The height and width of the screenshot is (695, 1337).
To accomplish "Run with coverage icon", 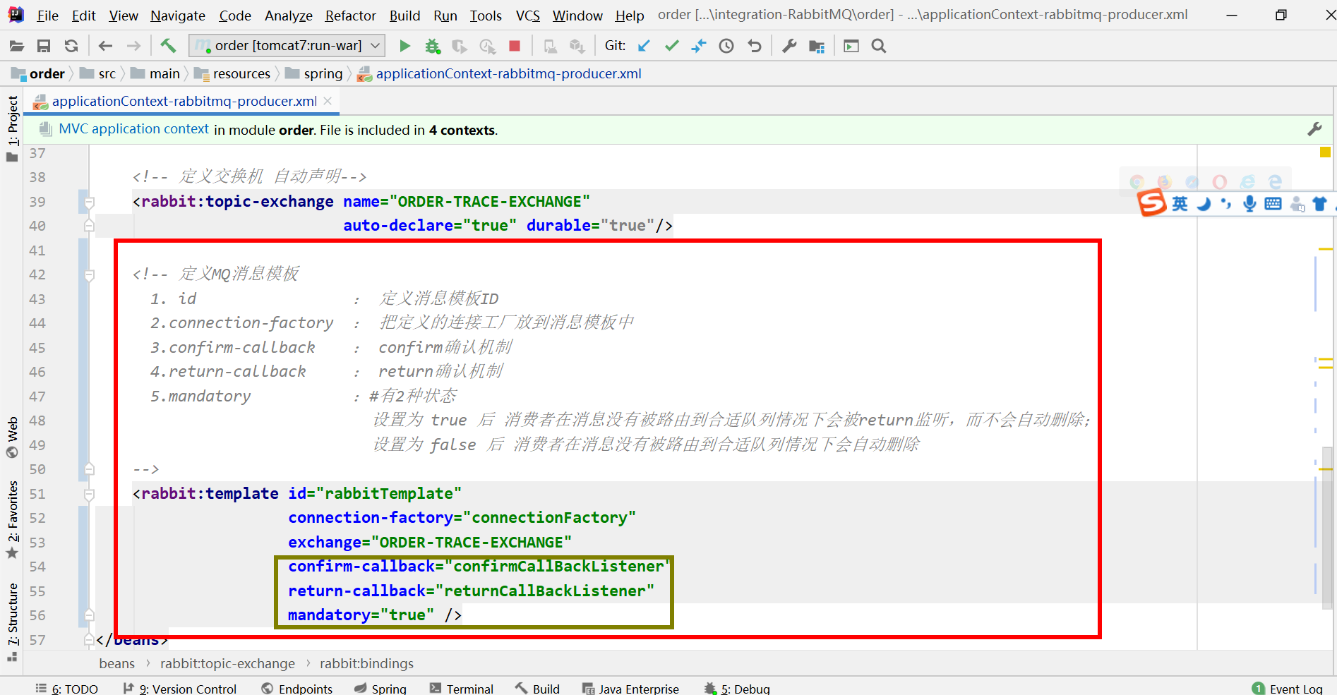I will pos(460,46).
